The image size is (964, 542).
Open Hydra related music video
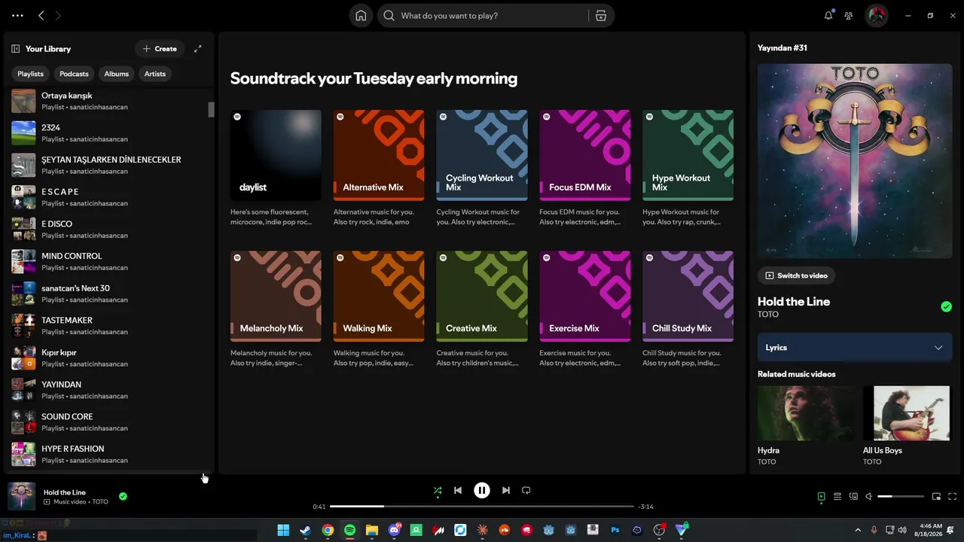806,426
